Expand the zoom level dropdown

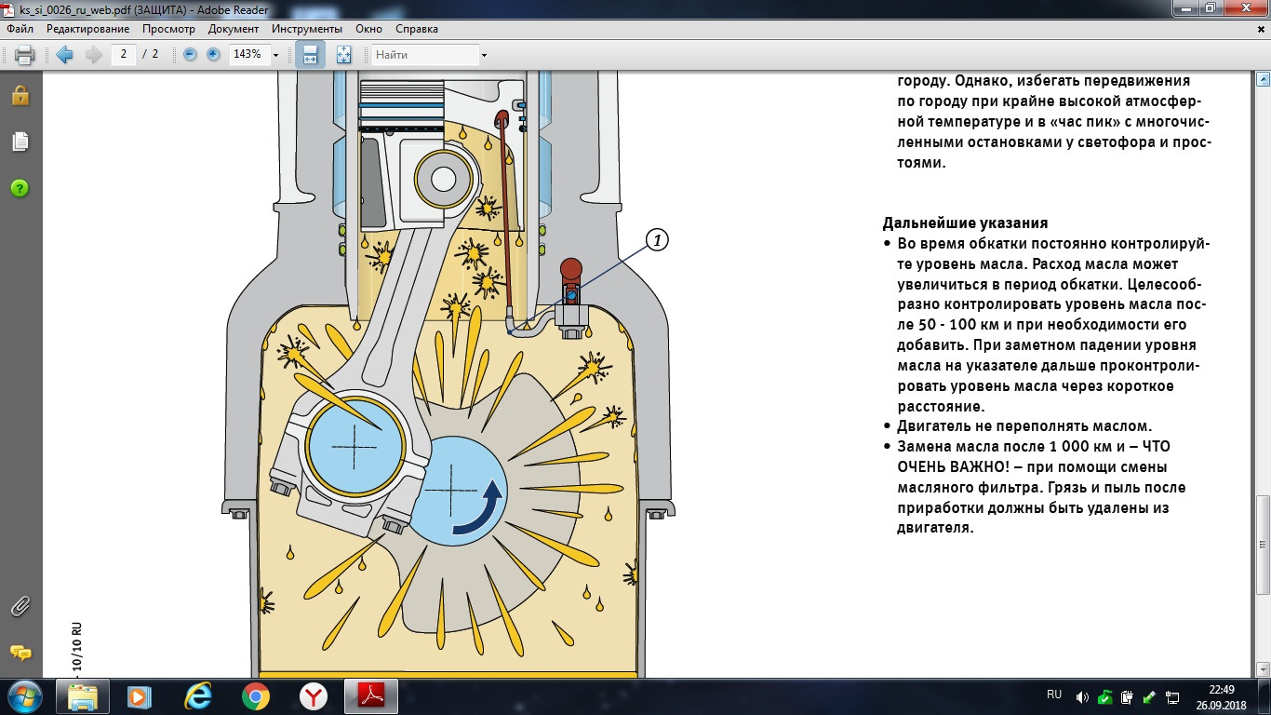(x=275, y=55)
